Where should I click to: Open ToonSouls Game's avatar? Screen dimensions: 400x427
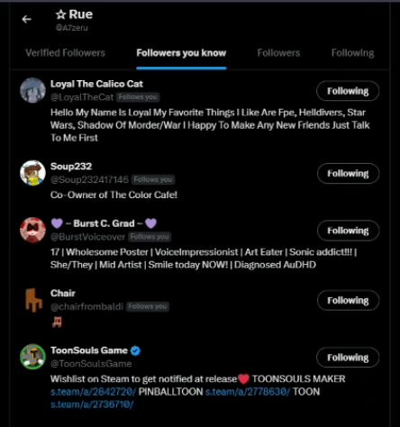(x=32, y=357)
